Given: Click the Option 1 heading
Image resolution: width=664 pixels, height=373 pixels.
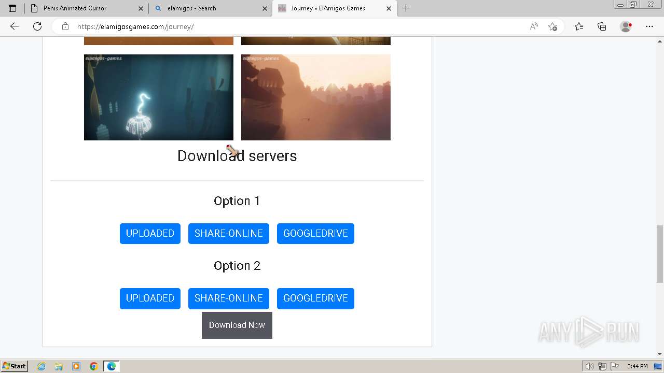Looking at the screenshot, I should (237, 201).
